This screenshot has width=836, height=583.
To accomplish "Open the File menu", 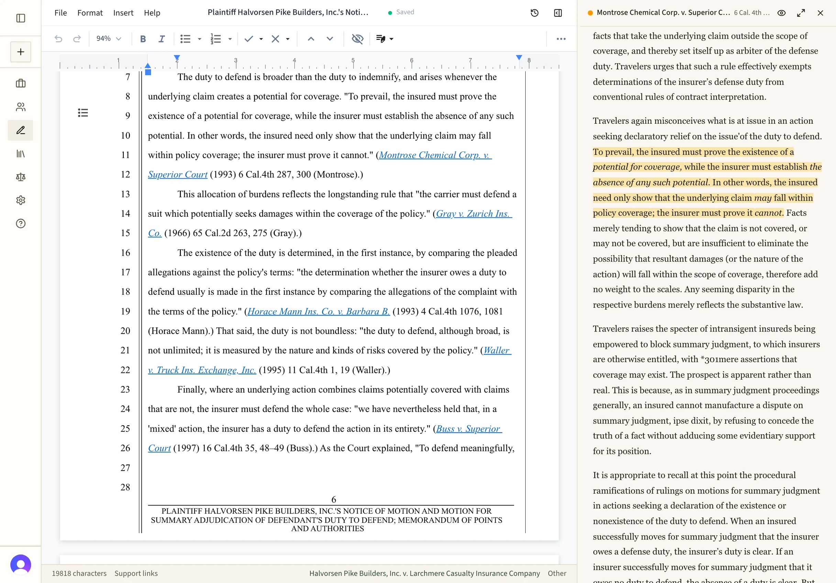I will pyautogui.click(x=61, y=13).
